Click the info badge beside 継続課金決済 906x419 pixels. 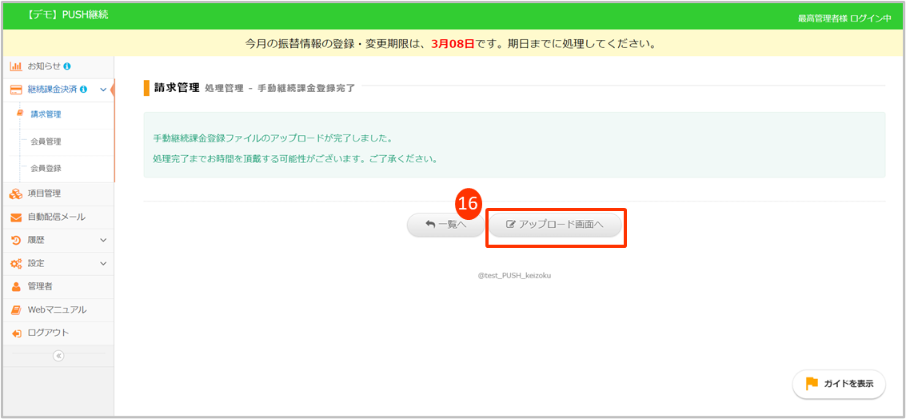[x=84, y=90]
